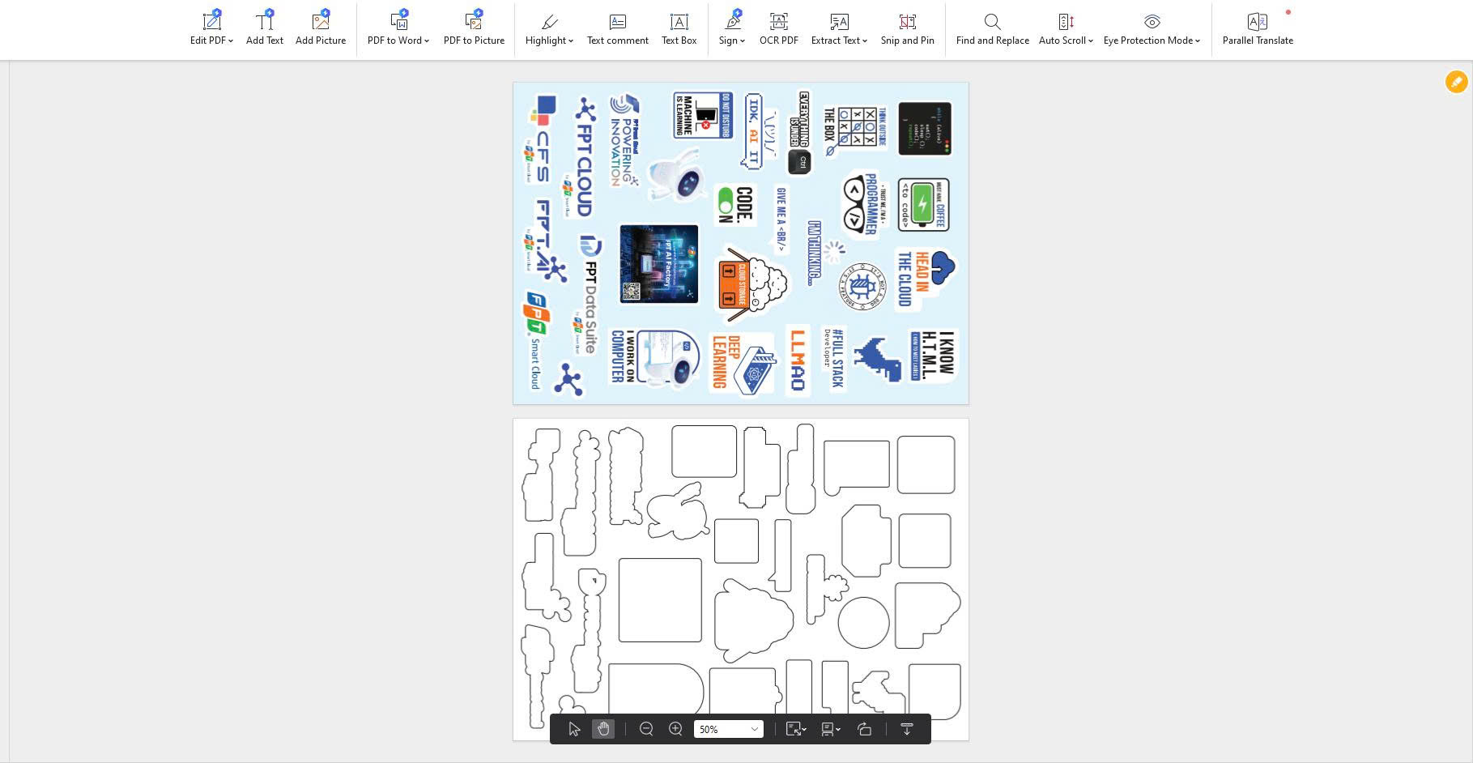
Task: Expand Eye Protection Mode dropdown arrow
Action: click(1198, 41)
